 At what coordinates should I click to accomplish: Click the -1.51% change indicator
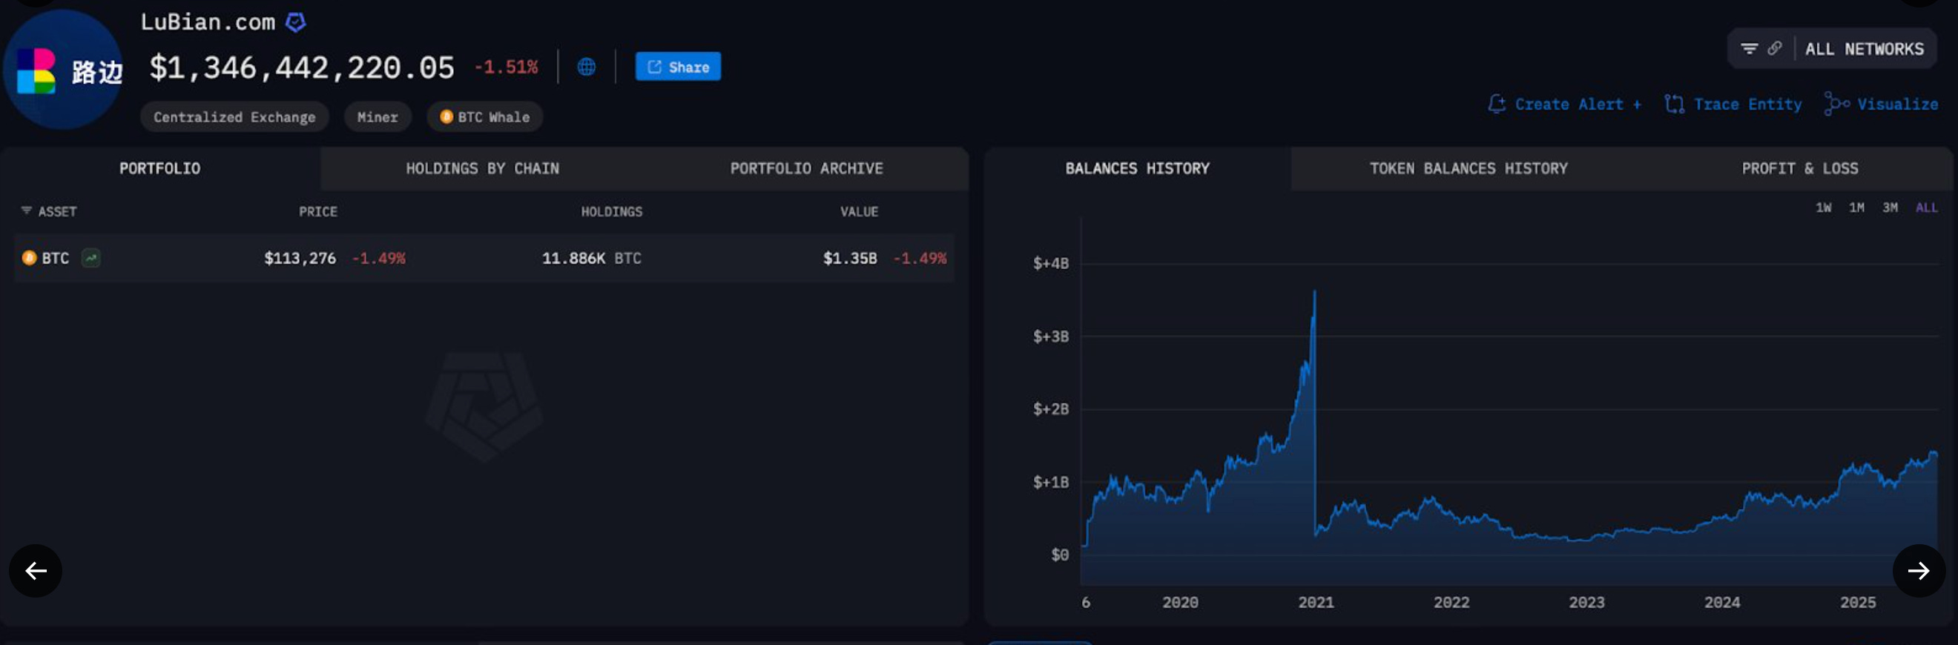coord(506,67)
